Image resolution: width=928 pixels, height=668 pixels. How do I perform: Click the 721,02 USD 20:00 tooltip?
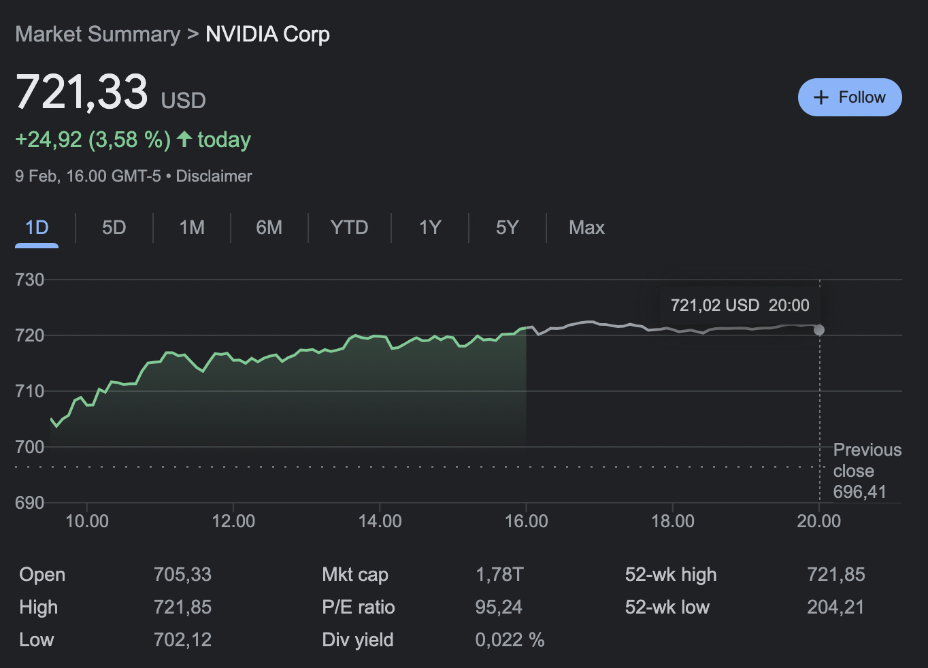[740, 305]
